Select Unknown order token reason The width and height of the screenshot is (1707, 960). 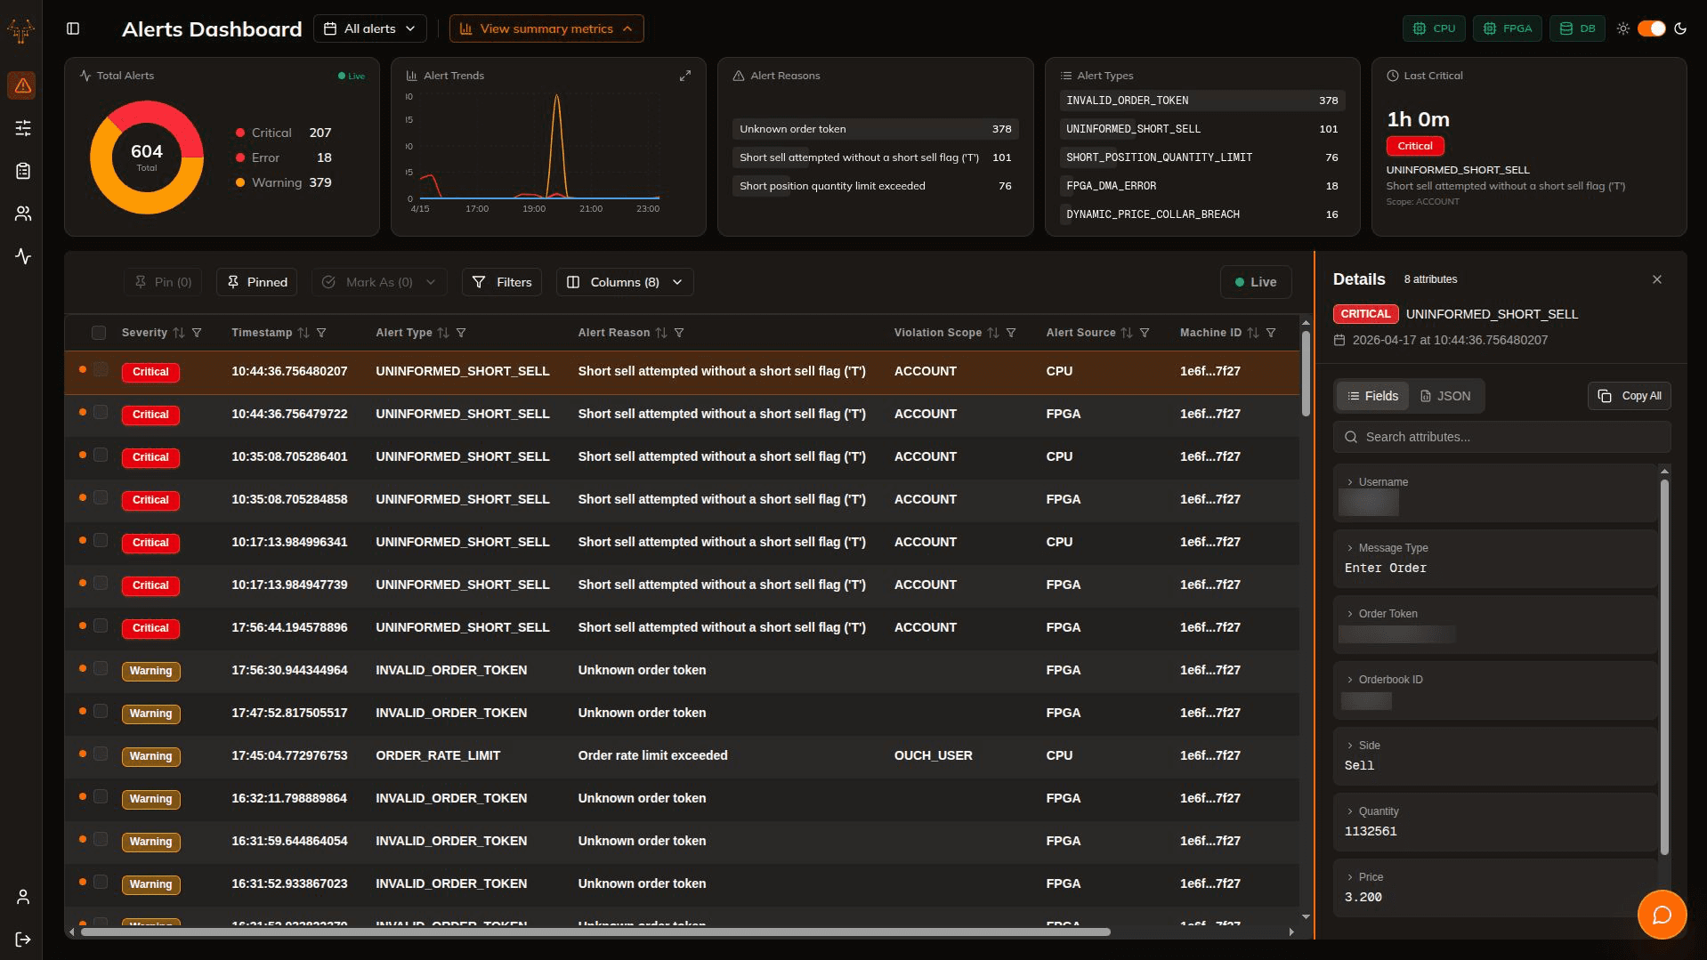[x=875, y=129]
